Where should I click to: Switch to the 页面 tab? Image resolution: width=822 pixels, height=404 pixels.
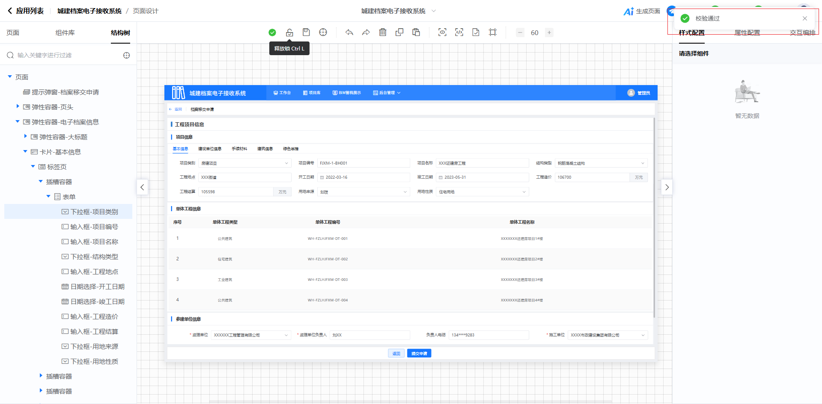click(x=13, y=33)
